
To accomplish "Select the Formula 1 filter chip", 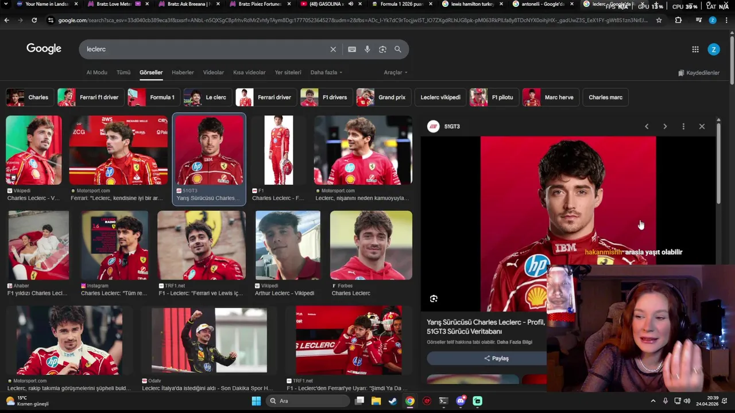I will [153, 98].
